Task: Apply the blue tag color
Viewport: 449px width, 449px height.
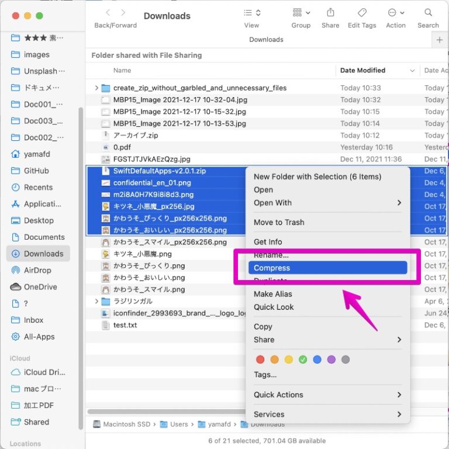Action: 317,360
